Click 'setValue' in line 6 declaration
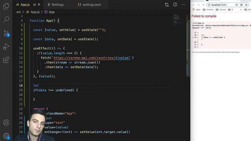The image size is (251, 141). tap(67, 30)
